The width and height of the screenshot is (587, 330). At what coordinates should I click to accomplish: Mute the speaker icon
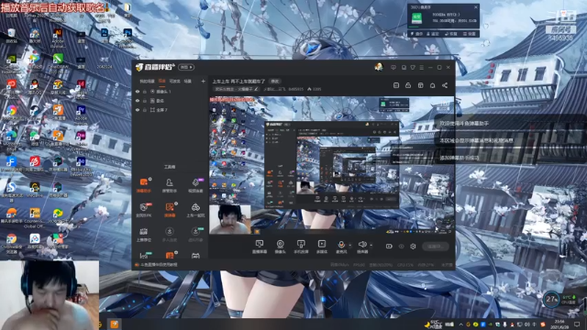[x=362, y=245]
